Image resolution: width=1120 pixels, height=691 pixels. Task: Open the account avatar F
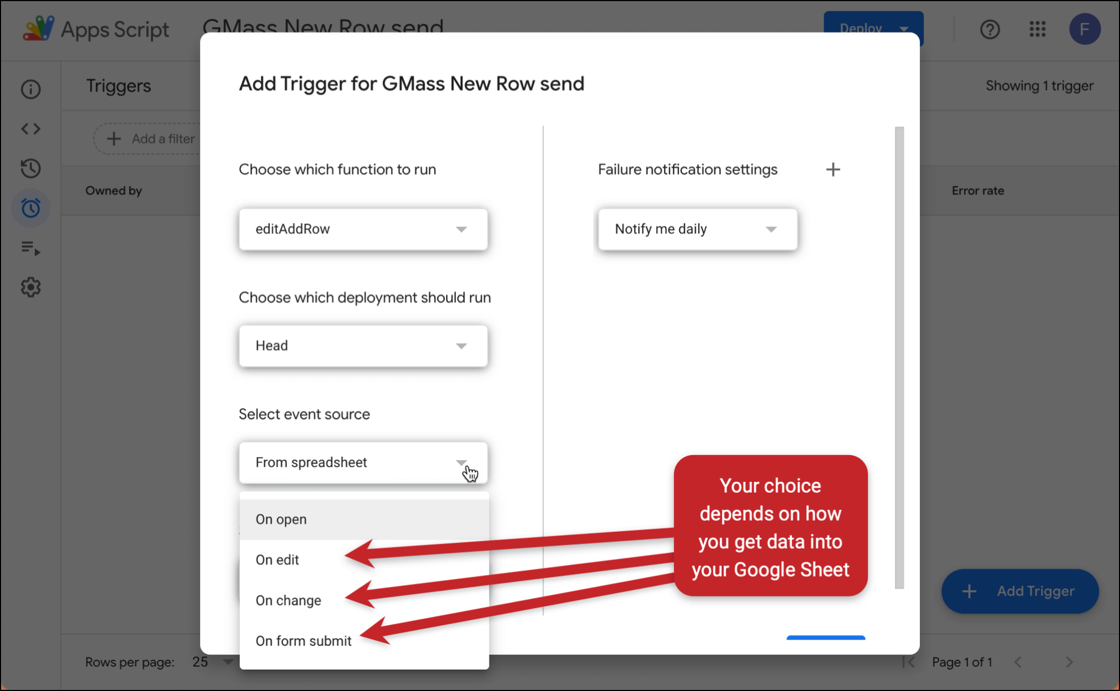coord(1085,29)
